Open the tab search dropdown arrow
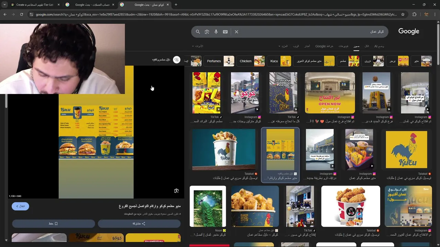The width and height of the screenshot is (440, 247). point(4,5)
